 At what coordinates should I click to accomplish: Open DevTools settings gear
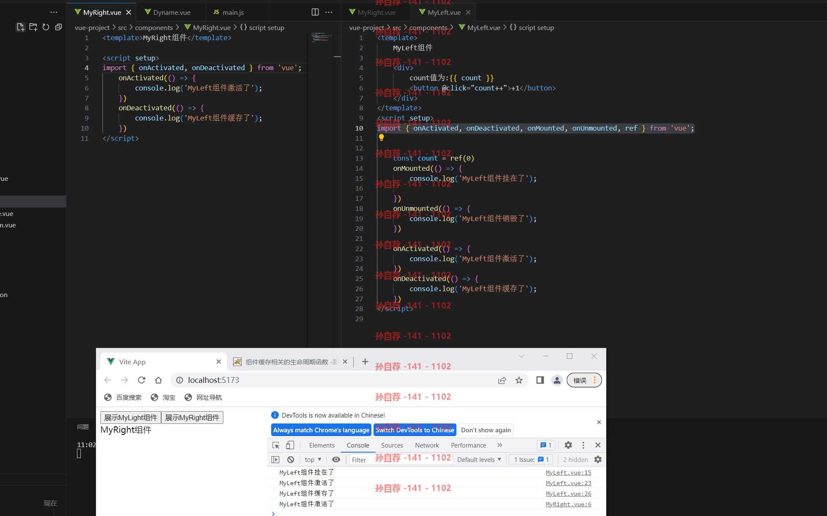click(x=568, y=445)
